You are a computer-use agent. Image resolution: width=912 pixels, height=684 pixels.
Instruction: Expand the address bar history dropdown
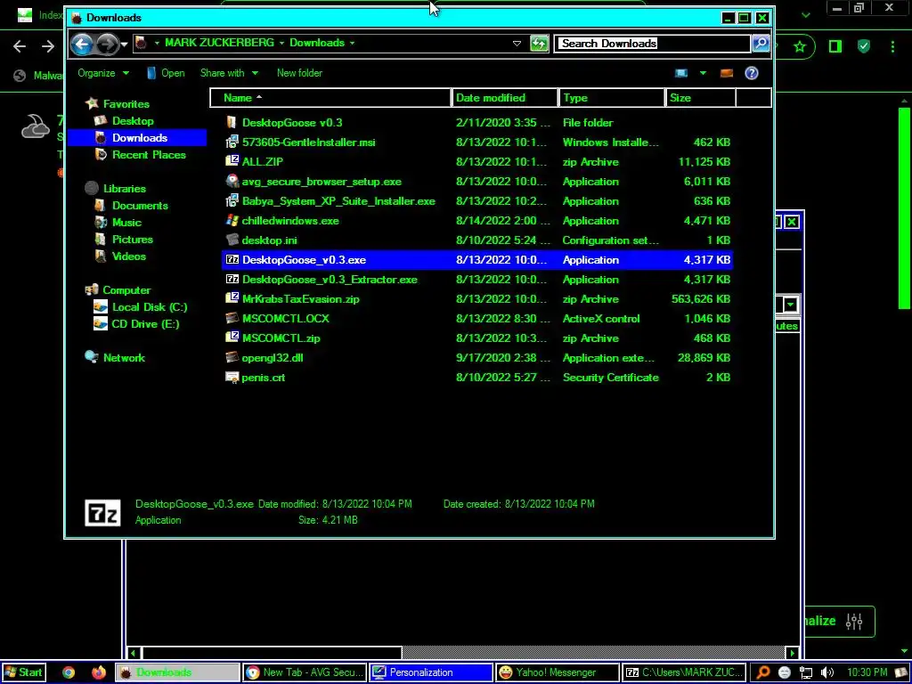click(517, 44)
